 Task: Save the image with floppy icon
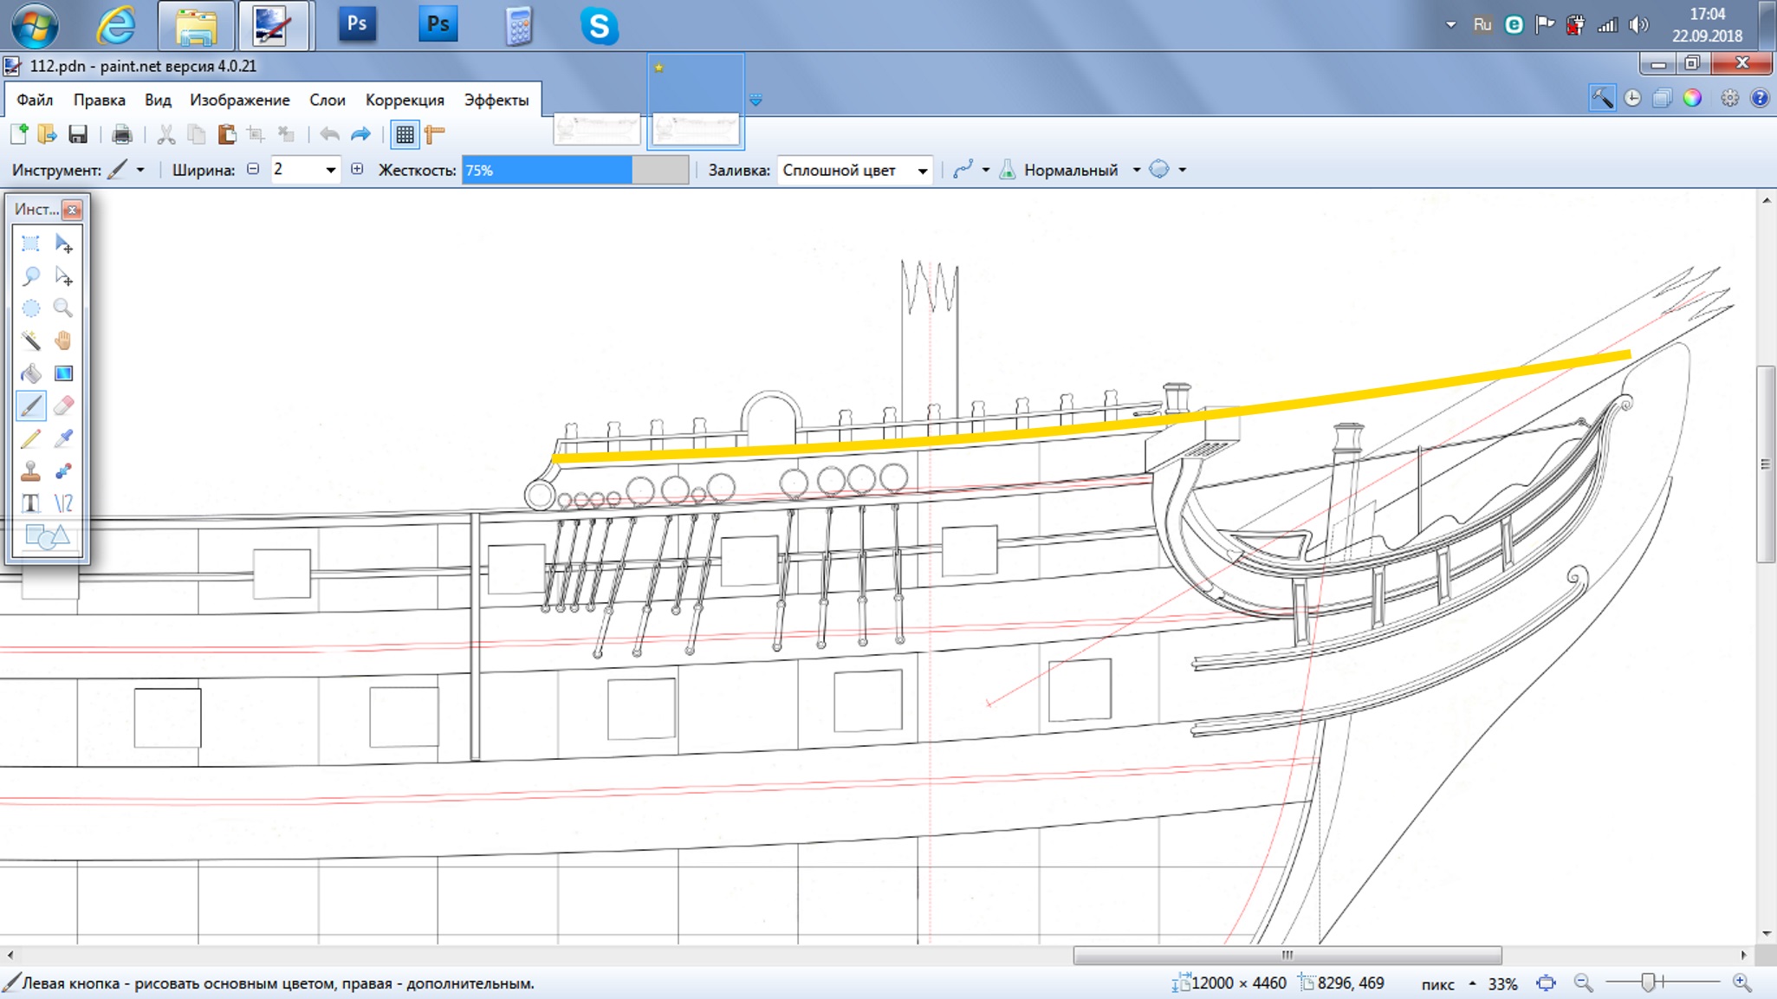pos(78,134)
